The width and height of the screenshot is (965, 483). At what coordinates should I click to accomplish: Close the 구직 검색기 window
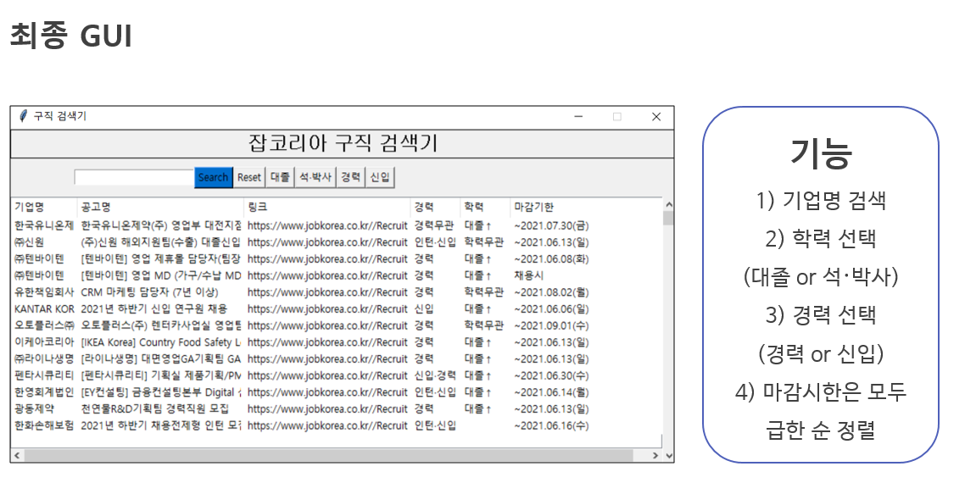[656, 116]
